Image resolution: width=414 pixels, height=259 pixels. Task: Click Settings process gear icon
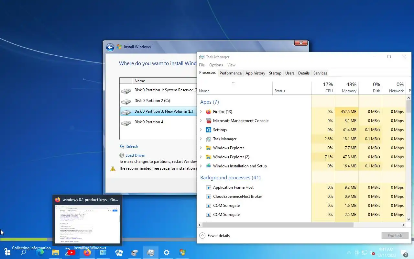209,130
